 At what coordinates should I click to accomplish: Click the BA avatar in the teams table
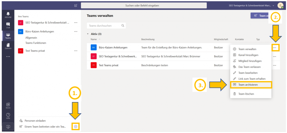pyautogui.click(x=93, y=48)
